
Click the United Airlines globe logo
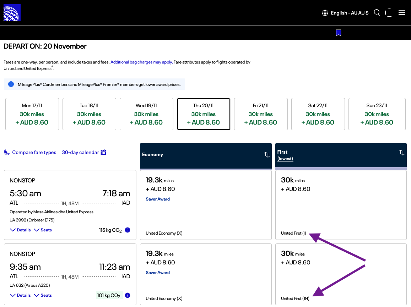(12, 13)
